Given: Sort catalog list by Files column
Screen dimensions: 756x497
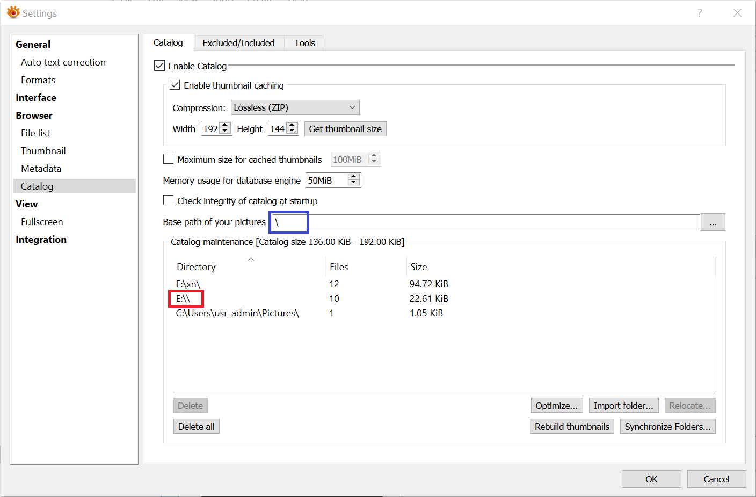Looking at the screenshot, I should click(366, 267).
